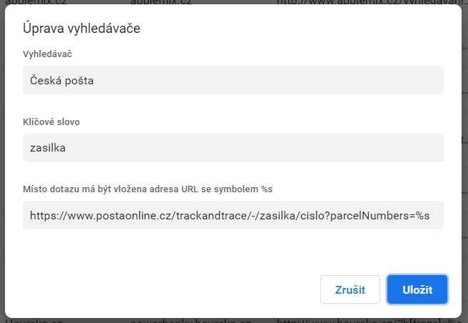Click applemix.cz keyword behind dialog top-center

(x=161, y=3)
